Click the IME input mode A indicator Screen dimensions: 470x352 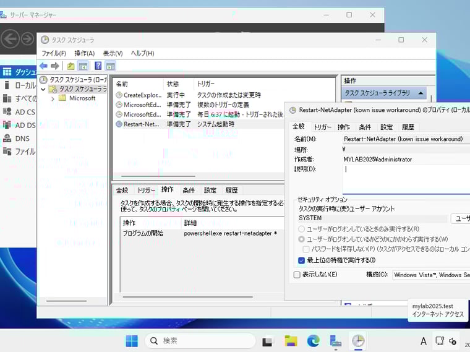(x=424, y=341)
